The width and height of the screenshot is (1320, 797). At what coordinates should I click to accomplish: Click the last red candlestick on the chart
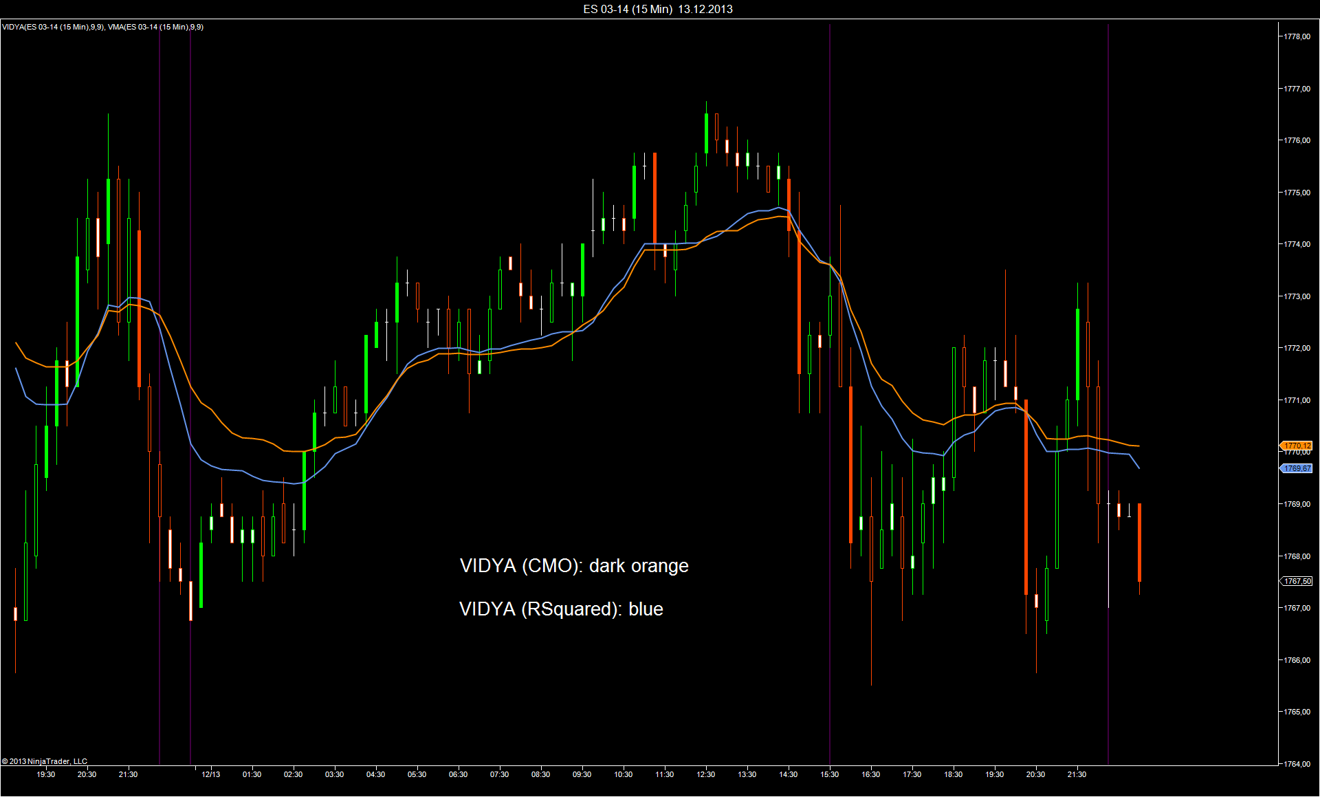(x=1139, y=542)
